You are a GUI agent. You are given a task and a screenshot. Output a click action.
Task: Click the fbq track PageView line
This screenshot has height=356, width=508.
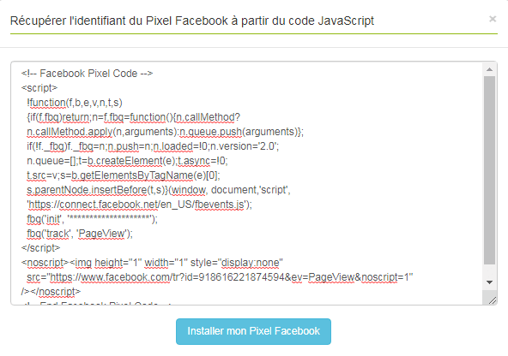tap(80, 234)
